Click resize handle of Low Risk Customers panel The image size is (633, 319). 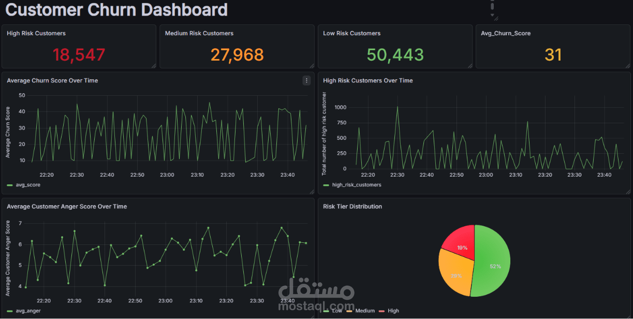(x=469, y=65)
